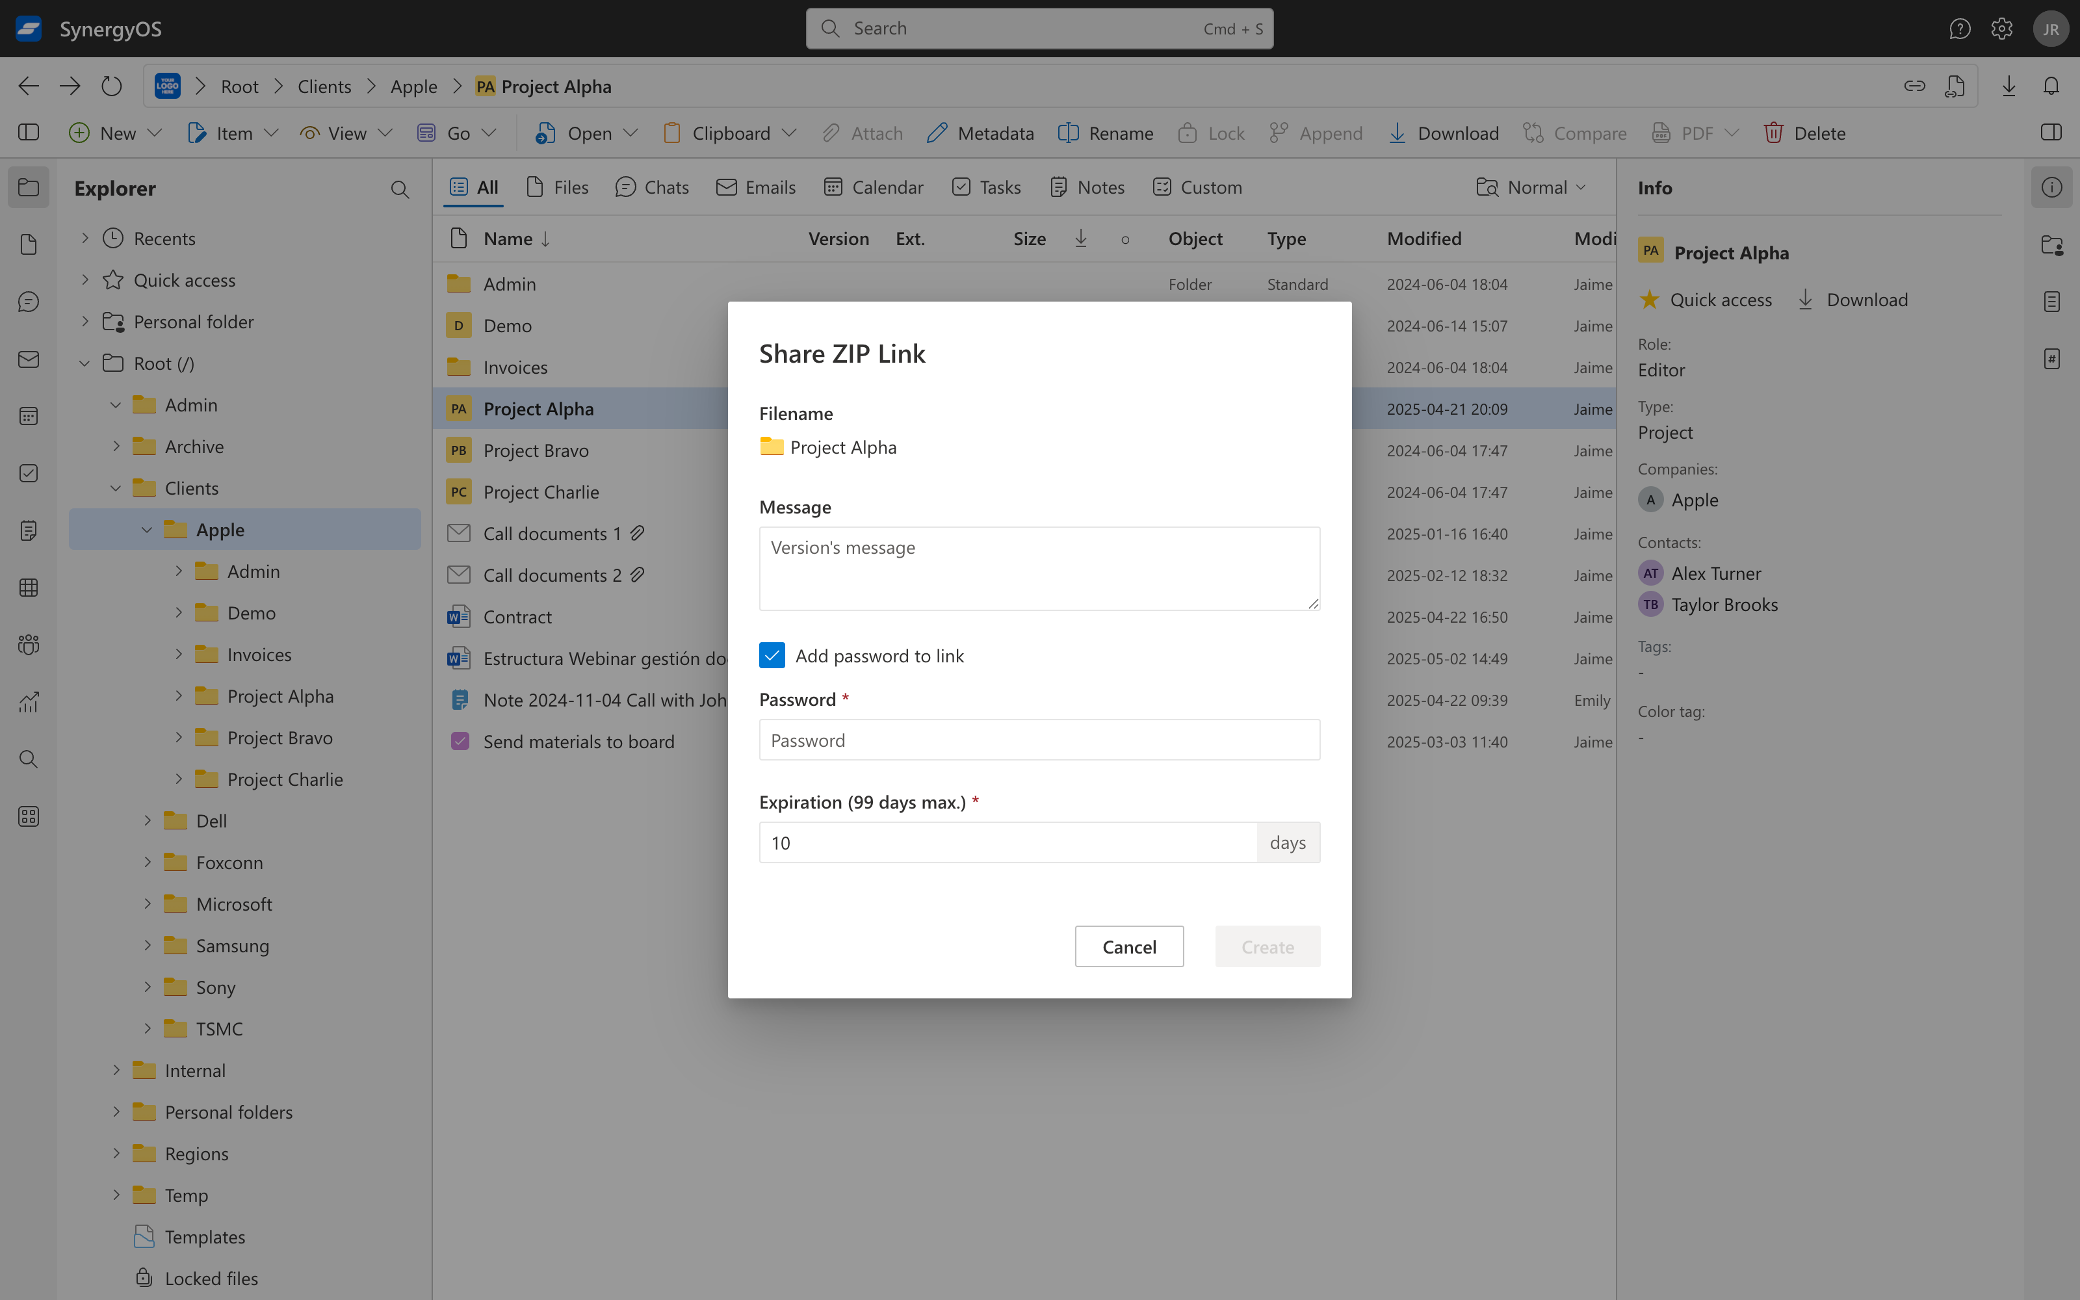Click the Password input field
The height and width of the screenshot is (1300, 2080).
pos(1039,740)
